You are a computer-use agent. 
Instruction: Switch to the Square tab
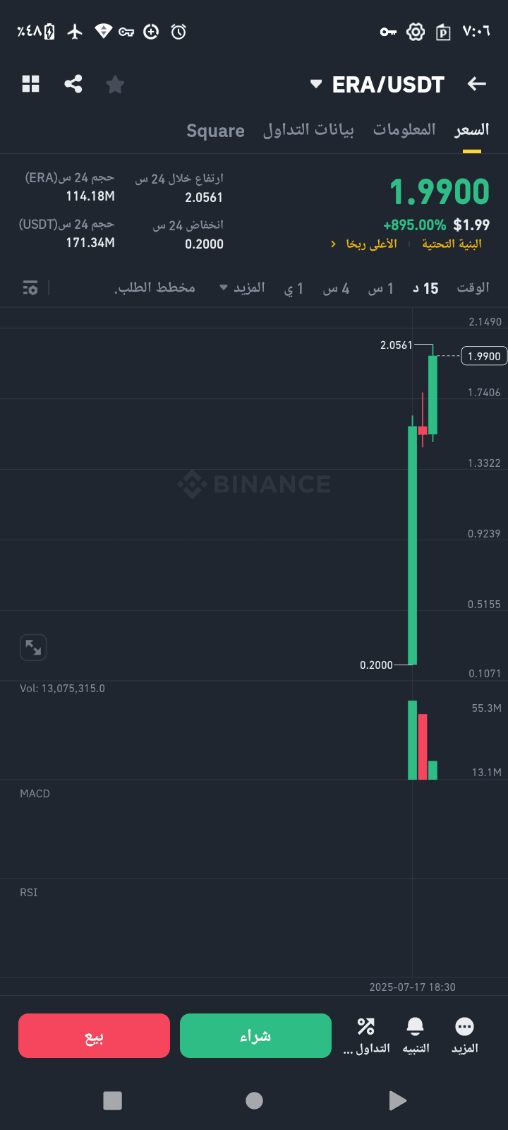(x=215, y=131)
